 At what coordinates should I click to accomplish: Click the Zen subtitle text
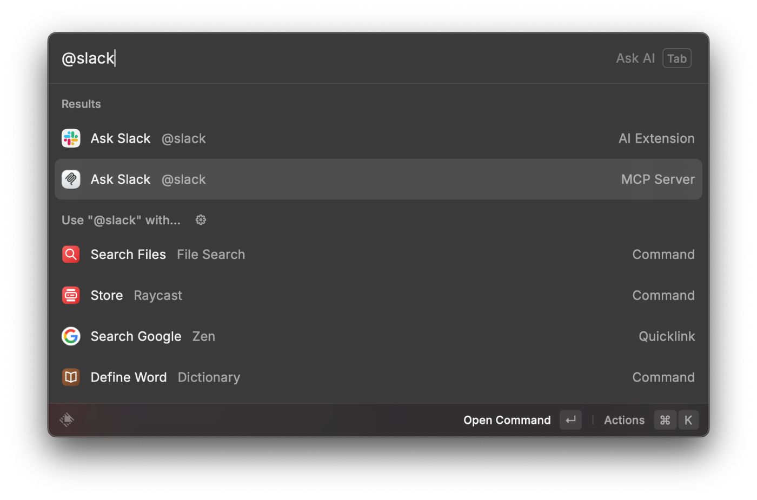204,336
